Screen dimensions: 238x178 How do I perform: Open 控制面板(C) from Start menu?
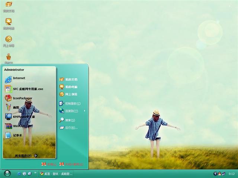point(72,103)
